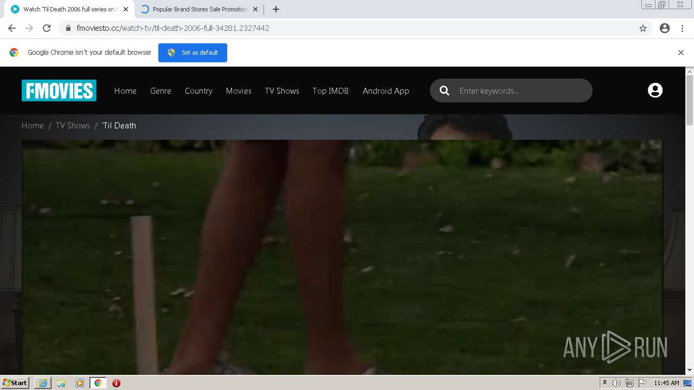Open the media player taskbar icon
This screenshot has width=694, height=390.
pyautogui.click(x=80, y=383)
